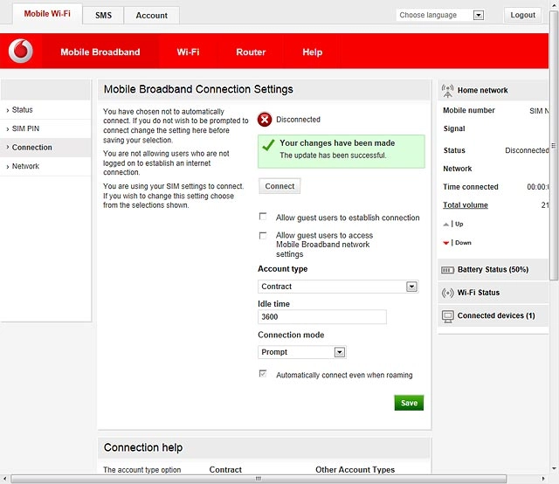Click the Up traffic arrow icon
The height and width of the screenshot is (484, 559).
pyautogui.click(x=446, y=225)
